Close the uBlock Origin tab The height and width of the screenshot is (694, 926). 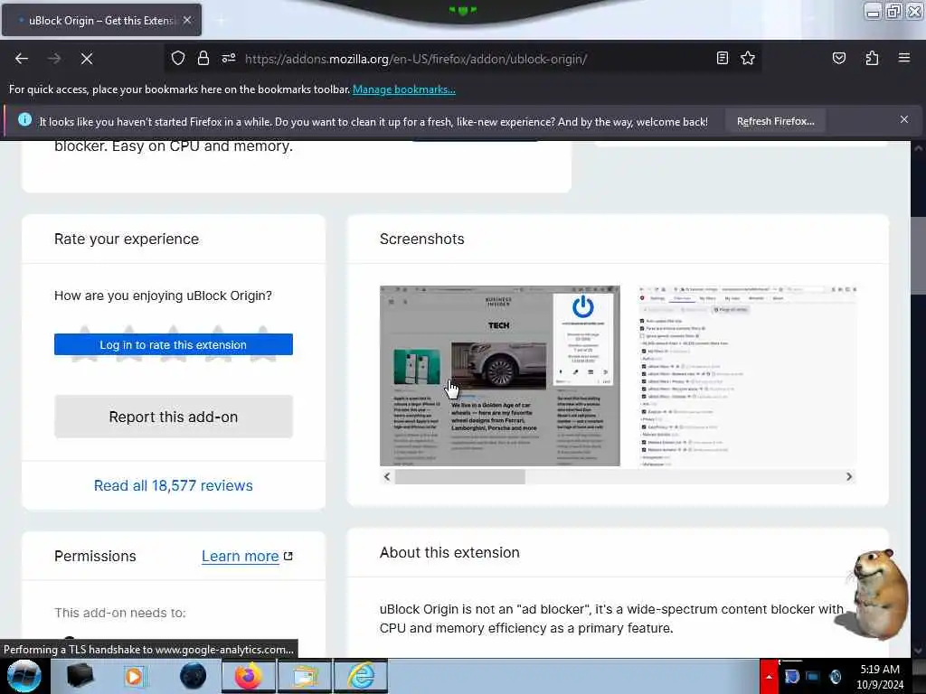click(187, 20)
